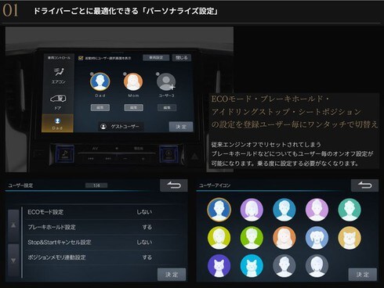Choose the dog face user icon

(317, 238)
